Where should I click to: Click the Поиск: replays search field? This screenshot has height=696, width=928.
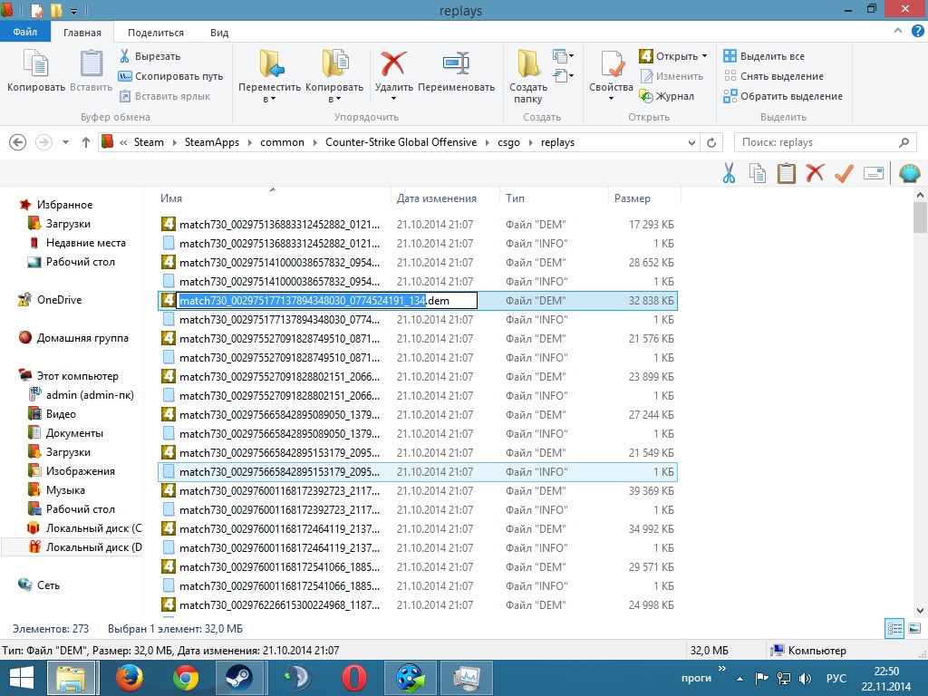tap(826, 142)
